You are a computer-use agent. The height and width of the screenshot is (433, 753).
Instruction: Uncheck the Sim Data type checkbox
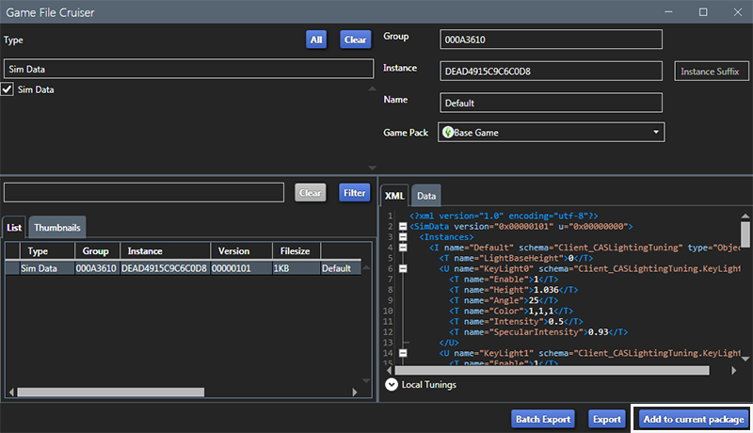point(8,89)
